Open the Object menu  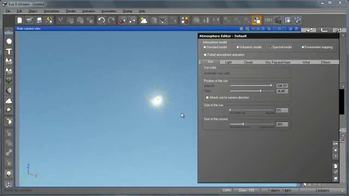point(33,11)
